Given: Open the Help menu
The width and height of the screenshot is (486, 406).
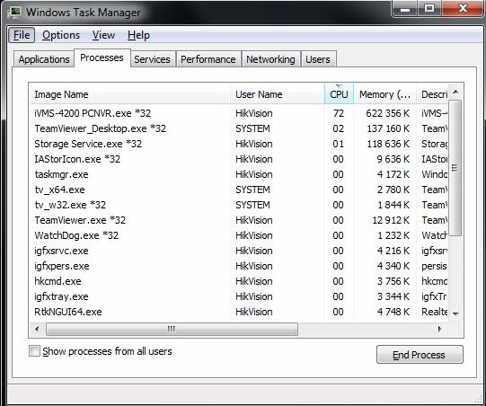Looking at the screenshot, I should tap(138, 35).
